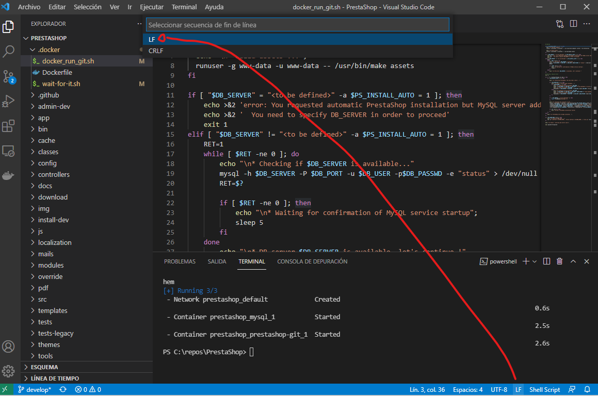
Task: Open the Explorer view in activity bar
Action: (8, 27)
